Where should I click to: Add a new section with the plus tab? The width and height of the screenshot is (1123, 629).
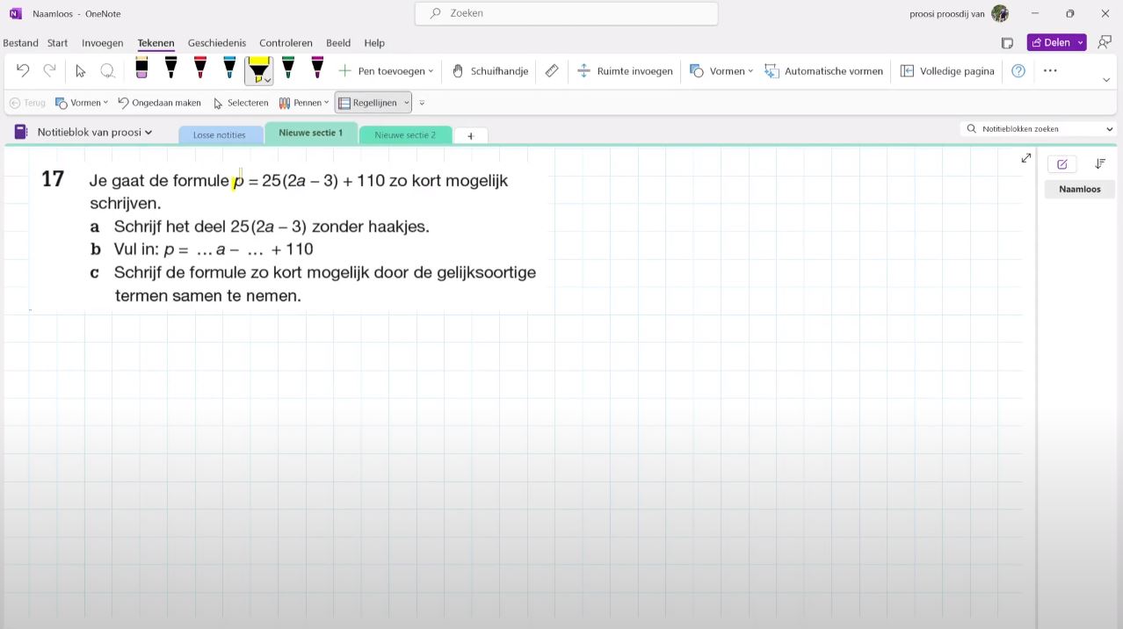[x=471, y=136]
